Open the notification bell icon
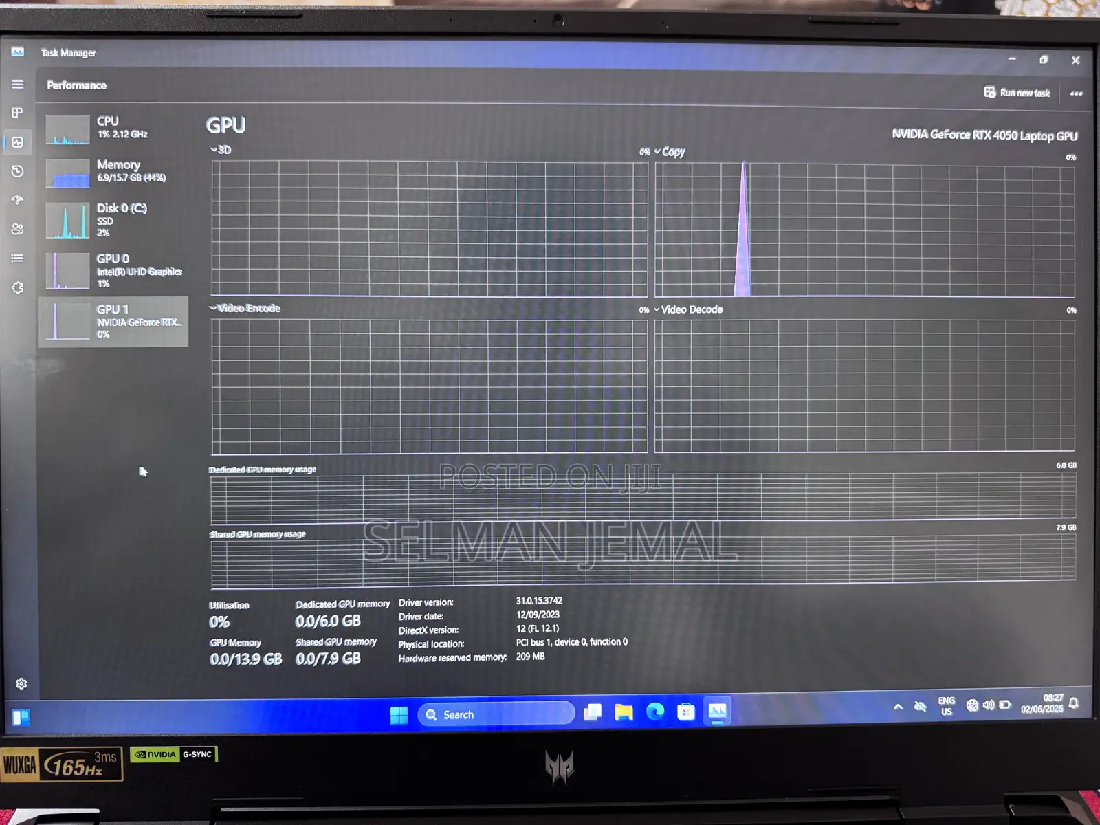Viewport: 1100px width, 825px height. pos(1074,703)
